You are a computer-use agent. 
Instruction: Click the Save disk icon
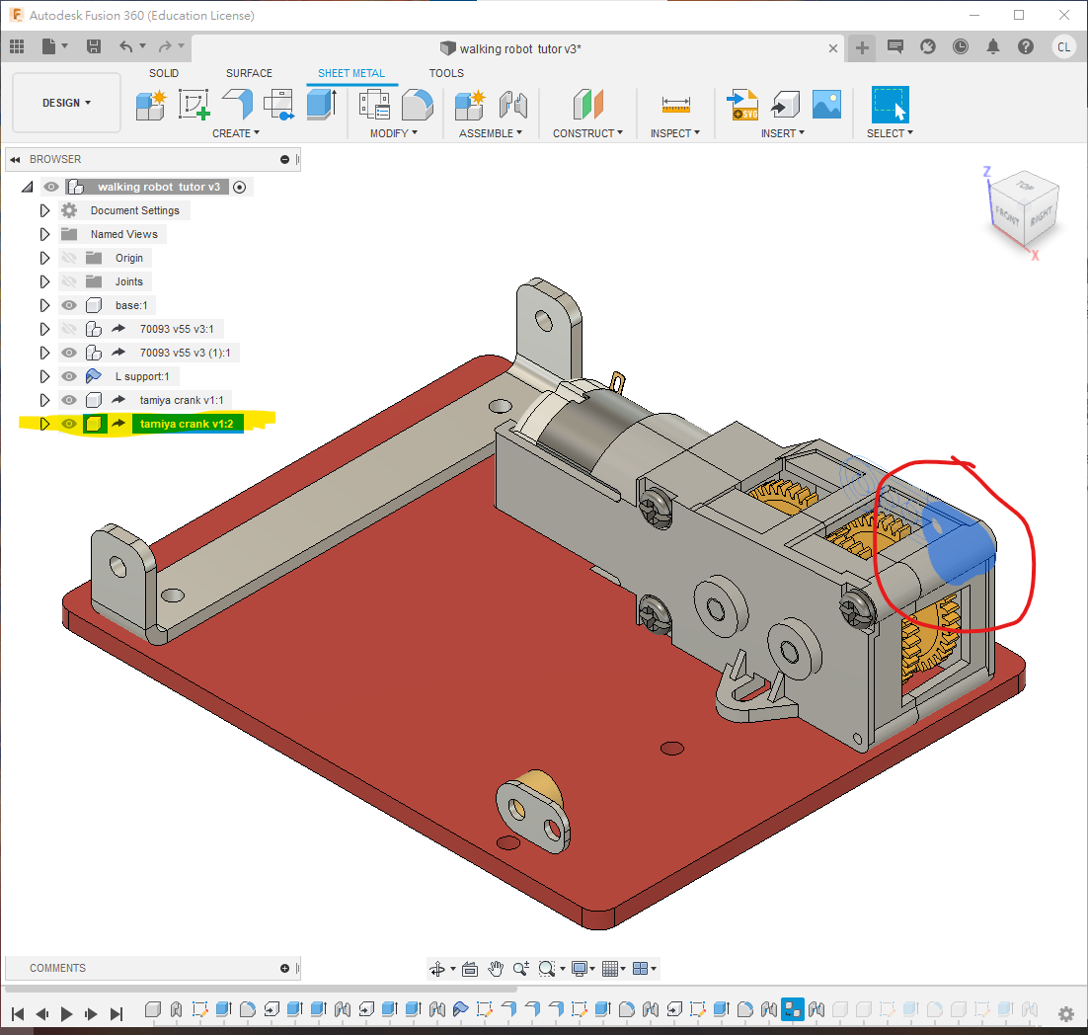tap(94, 46)
